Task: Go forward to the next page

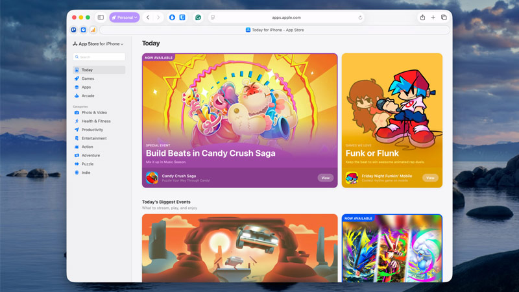Action: (x=158, y=18)
